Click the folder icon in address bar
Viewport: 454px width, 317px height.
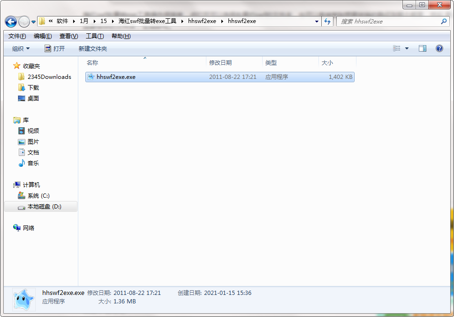pos(42,21)
